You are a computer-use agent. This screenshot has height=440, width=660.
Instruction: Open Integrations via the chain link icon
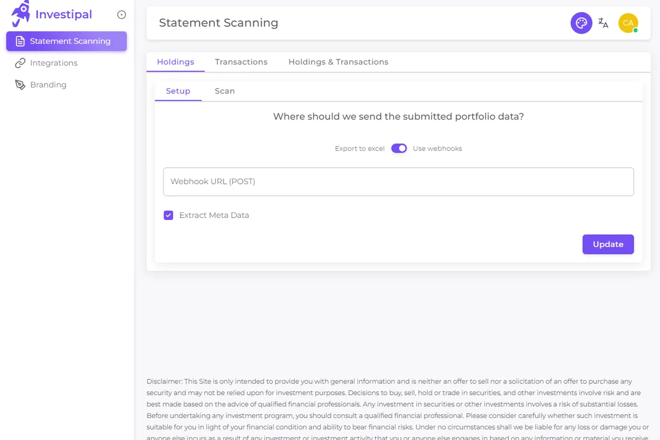[20, 63]
